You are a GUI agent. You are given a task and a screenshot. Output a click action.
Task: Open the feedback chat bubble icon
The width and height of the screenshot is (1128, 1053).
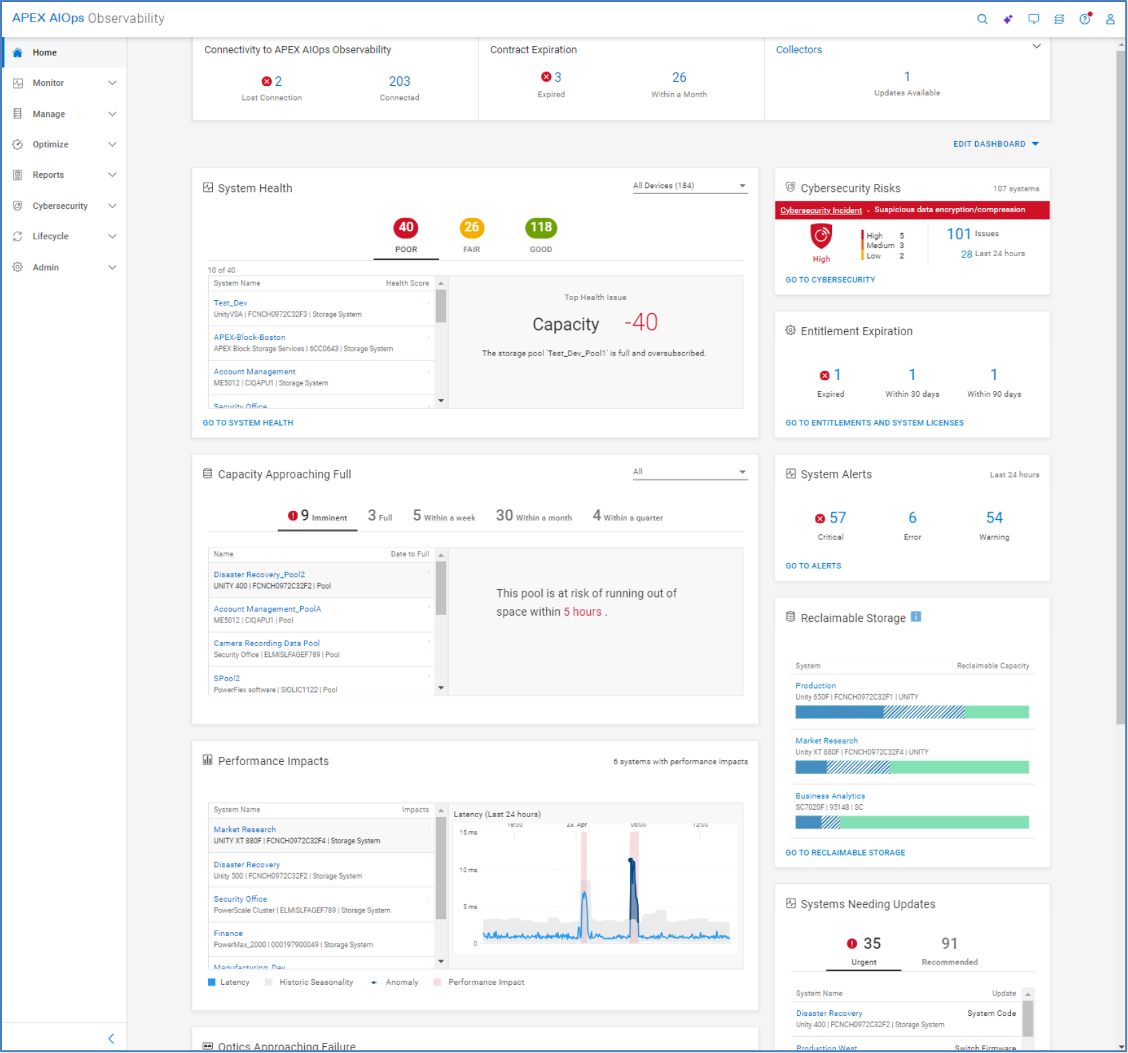point(1033,19)
